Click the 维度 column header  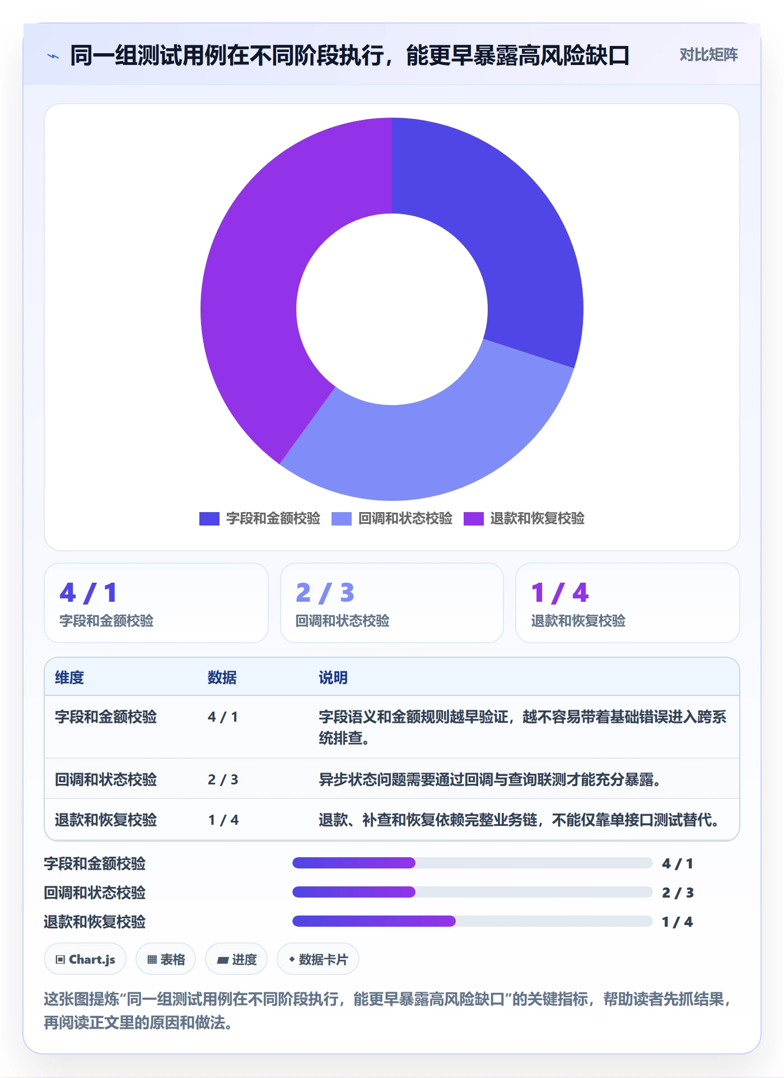coord(69,677)
